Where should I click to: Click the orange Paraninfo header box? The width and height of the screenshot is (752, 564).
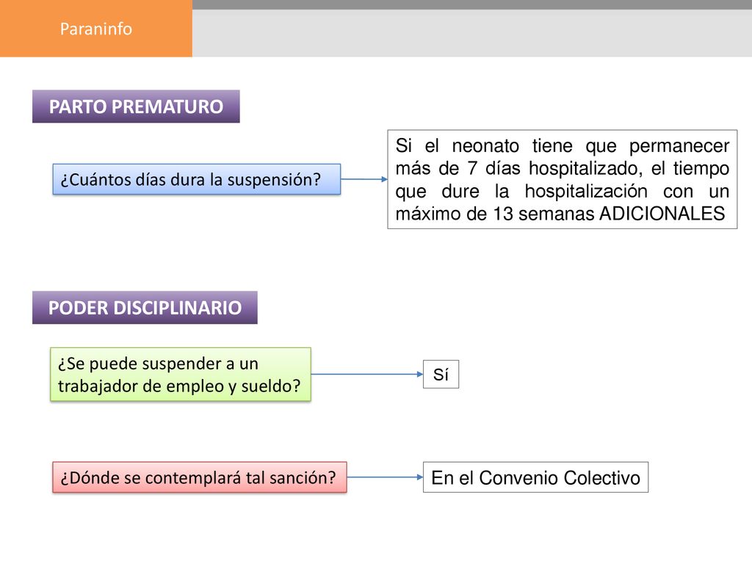(x=96, y=29)
